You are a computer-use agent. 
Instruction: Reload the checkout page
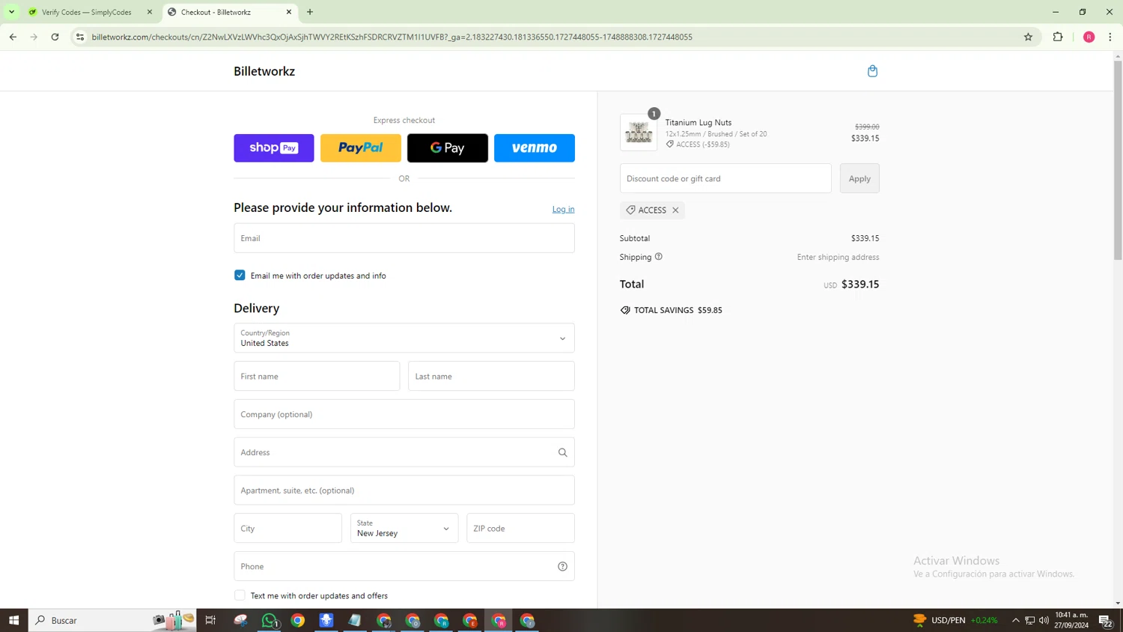tap(55, 37)
